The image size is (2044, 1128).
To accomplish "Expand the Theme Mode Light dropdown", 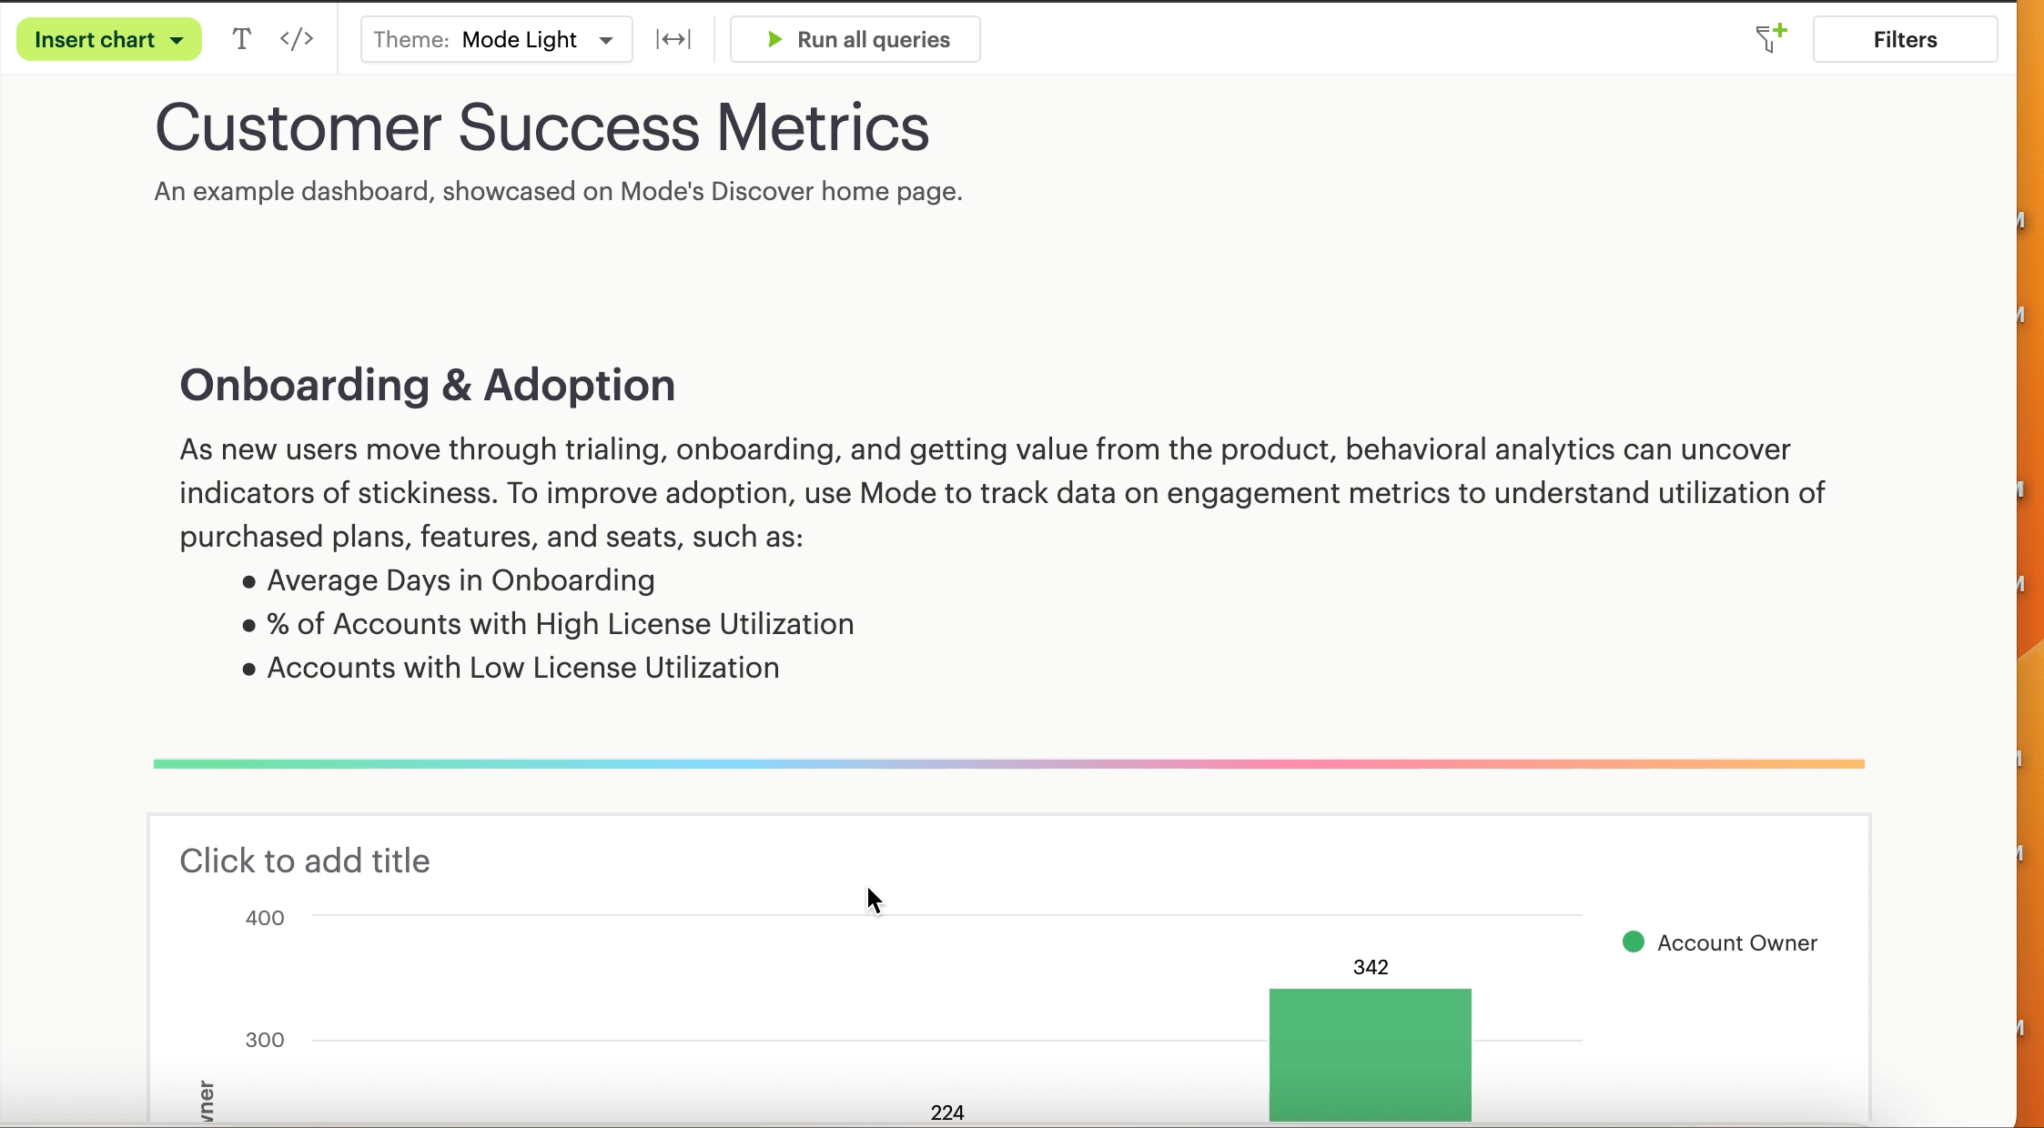I will pos(496,39).
